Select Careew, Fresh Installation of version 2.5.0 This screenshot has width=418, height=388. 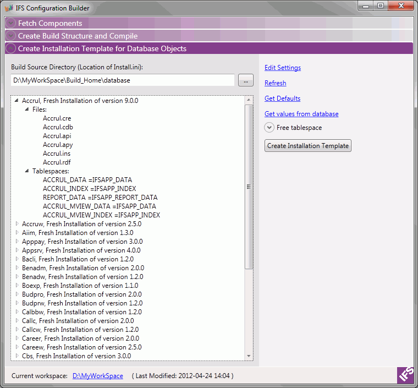(82, 347)
